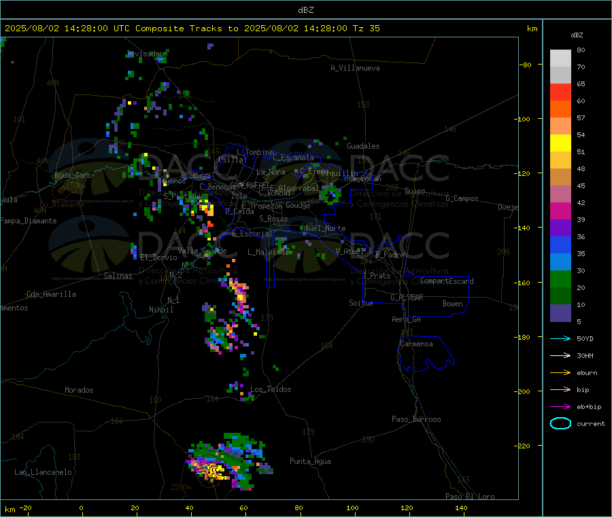The image size is (612, 517).
Task: Click the 'dBZ' label above the color scale
Action: tap(577, 35)
